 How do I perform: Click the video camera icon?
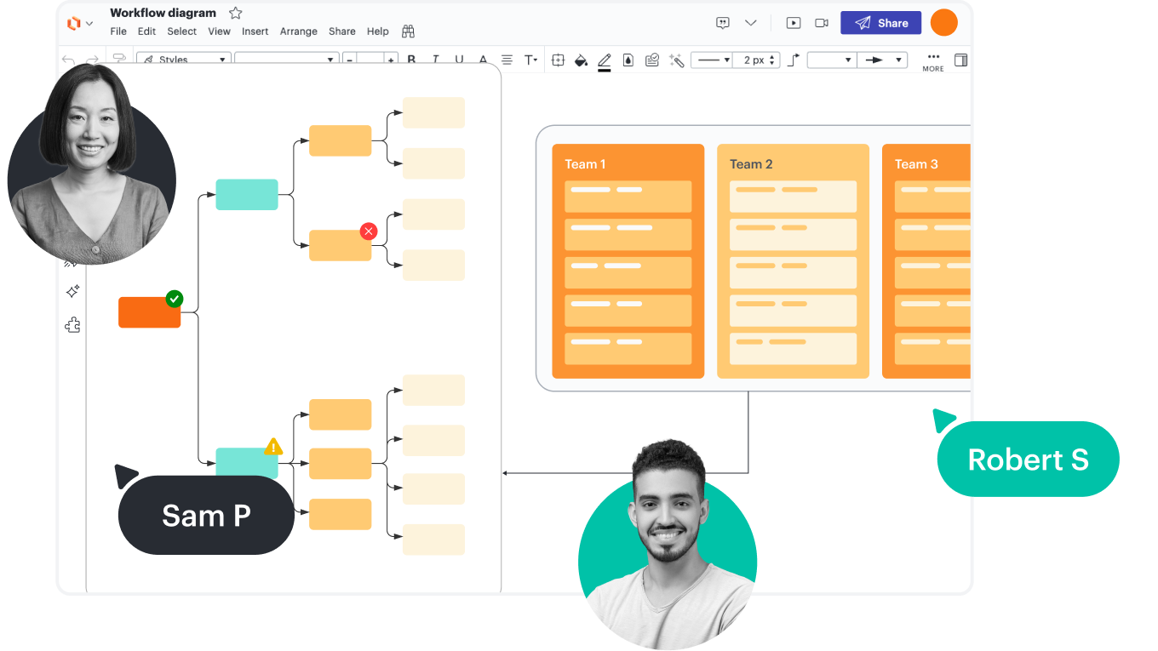pyautogui.click(x=822, y=23)
